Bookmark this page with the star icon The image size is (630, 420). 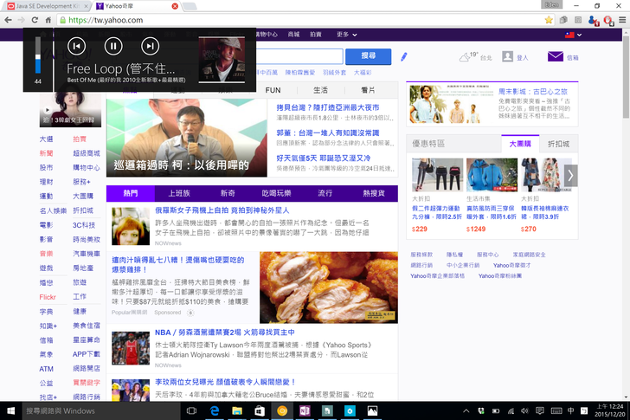[549, 19]
